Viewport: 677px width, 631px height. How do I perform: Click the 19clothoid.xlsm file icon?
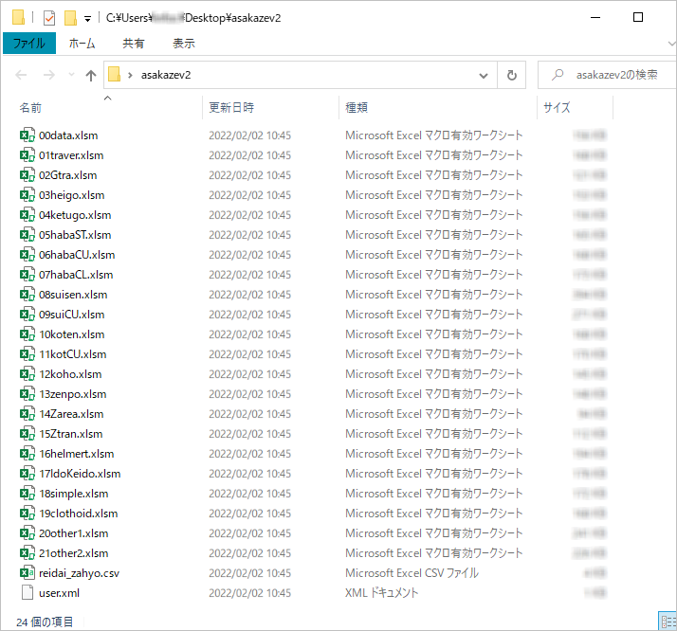pyautogui.click(x=27, y=514)
